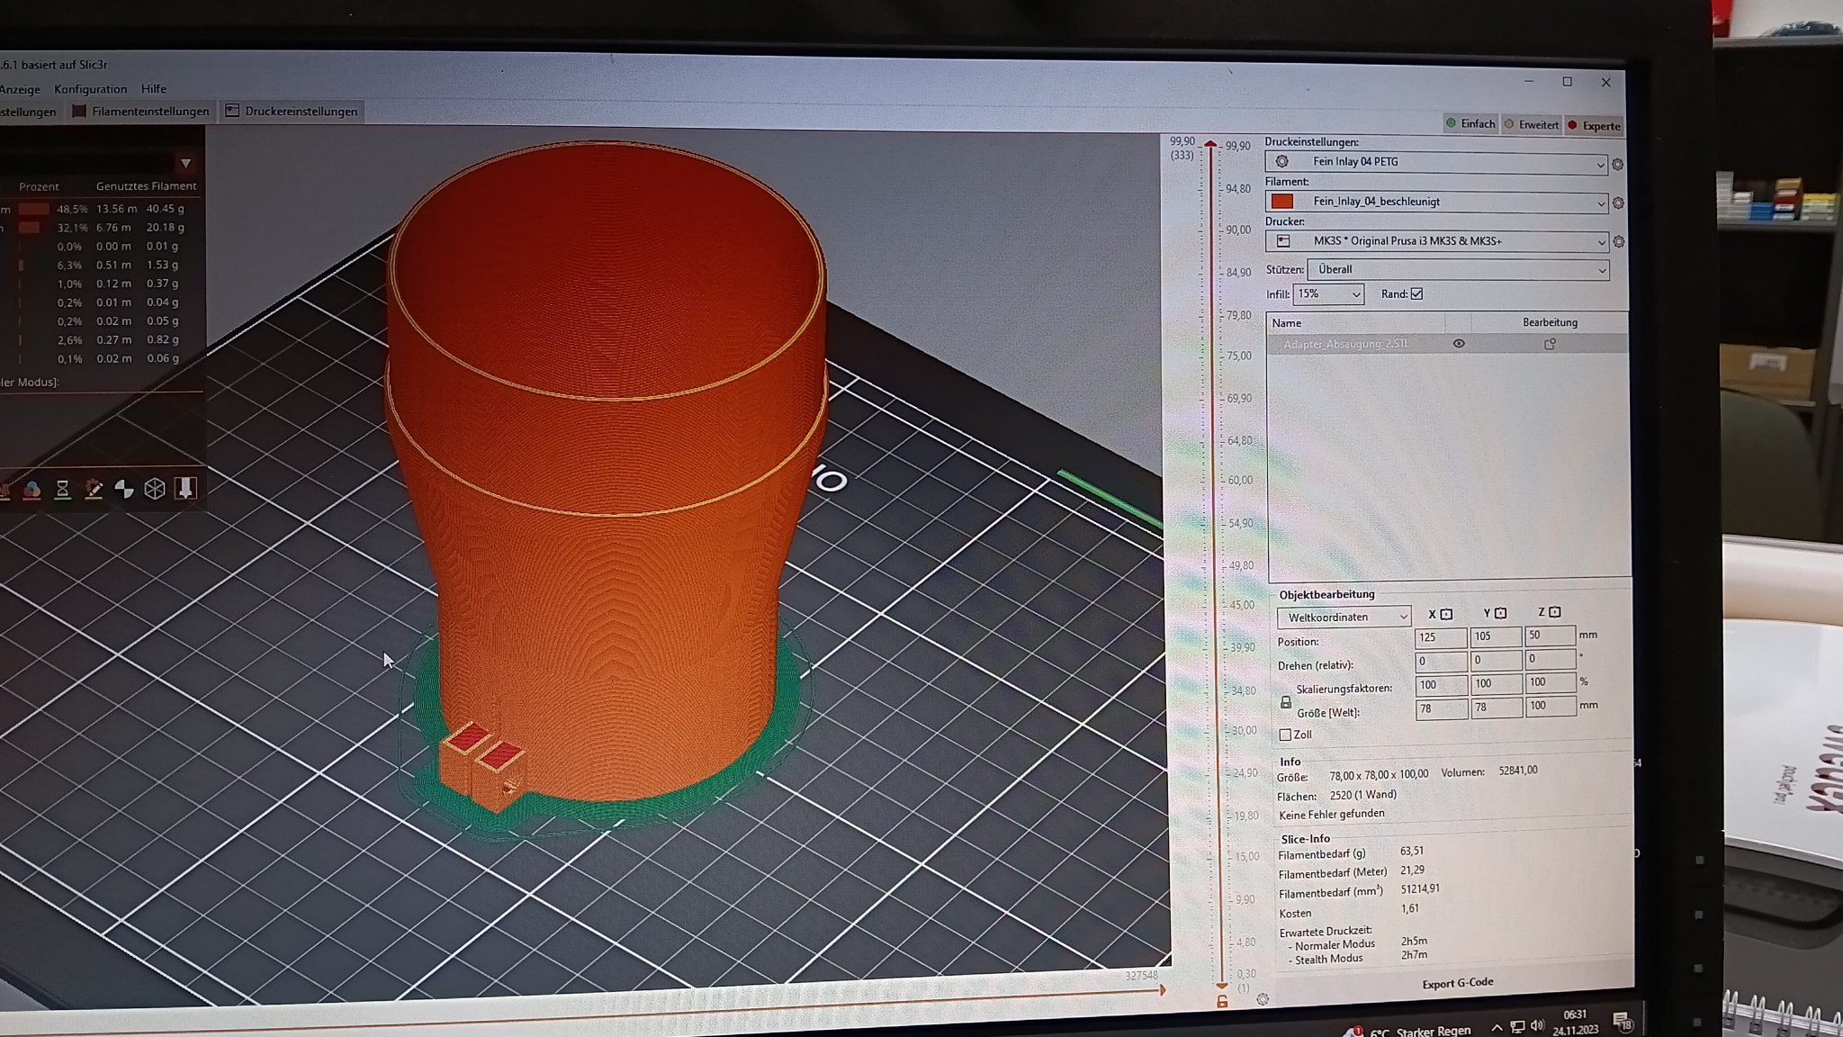1843x1037 pixels.
Task: Expand the Infill 15% dropdown
Action: pyautogui.click(x=1328, y=294)
